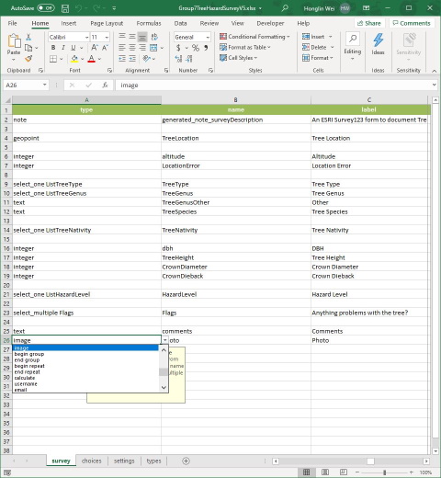
Task: Switch to the Data tab
Action: [180, 23]
